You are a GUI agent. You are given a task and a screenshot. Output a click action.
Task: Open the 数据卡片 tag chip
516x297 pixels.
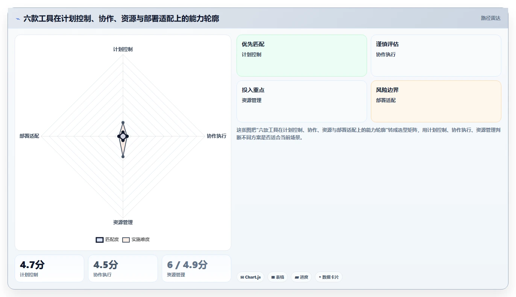[328, 277]
